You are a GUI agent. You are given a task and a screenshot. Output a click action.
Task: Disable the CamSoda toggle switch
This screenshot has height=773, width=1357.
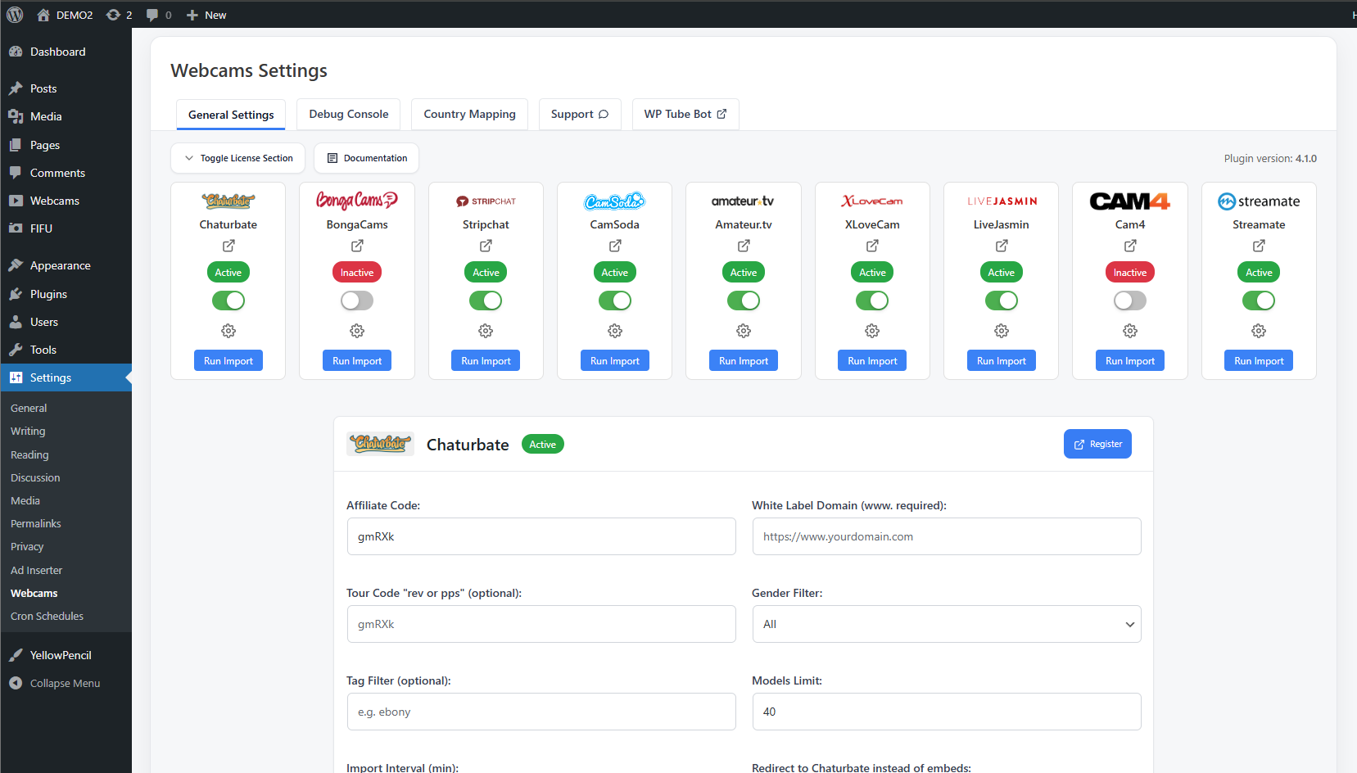[x=615, y=301]
